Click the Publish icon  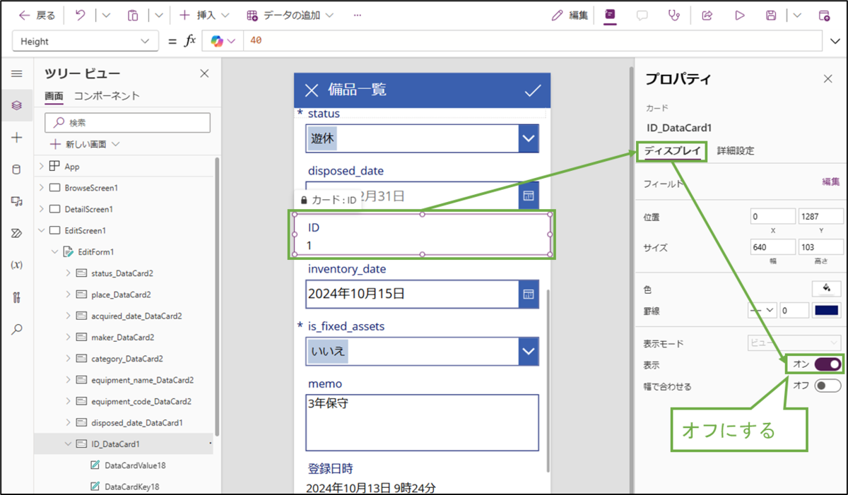point(824,15)
